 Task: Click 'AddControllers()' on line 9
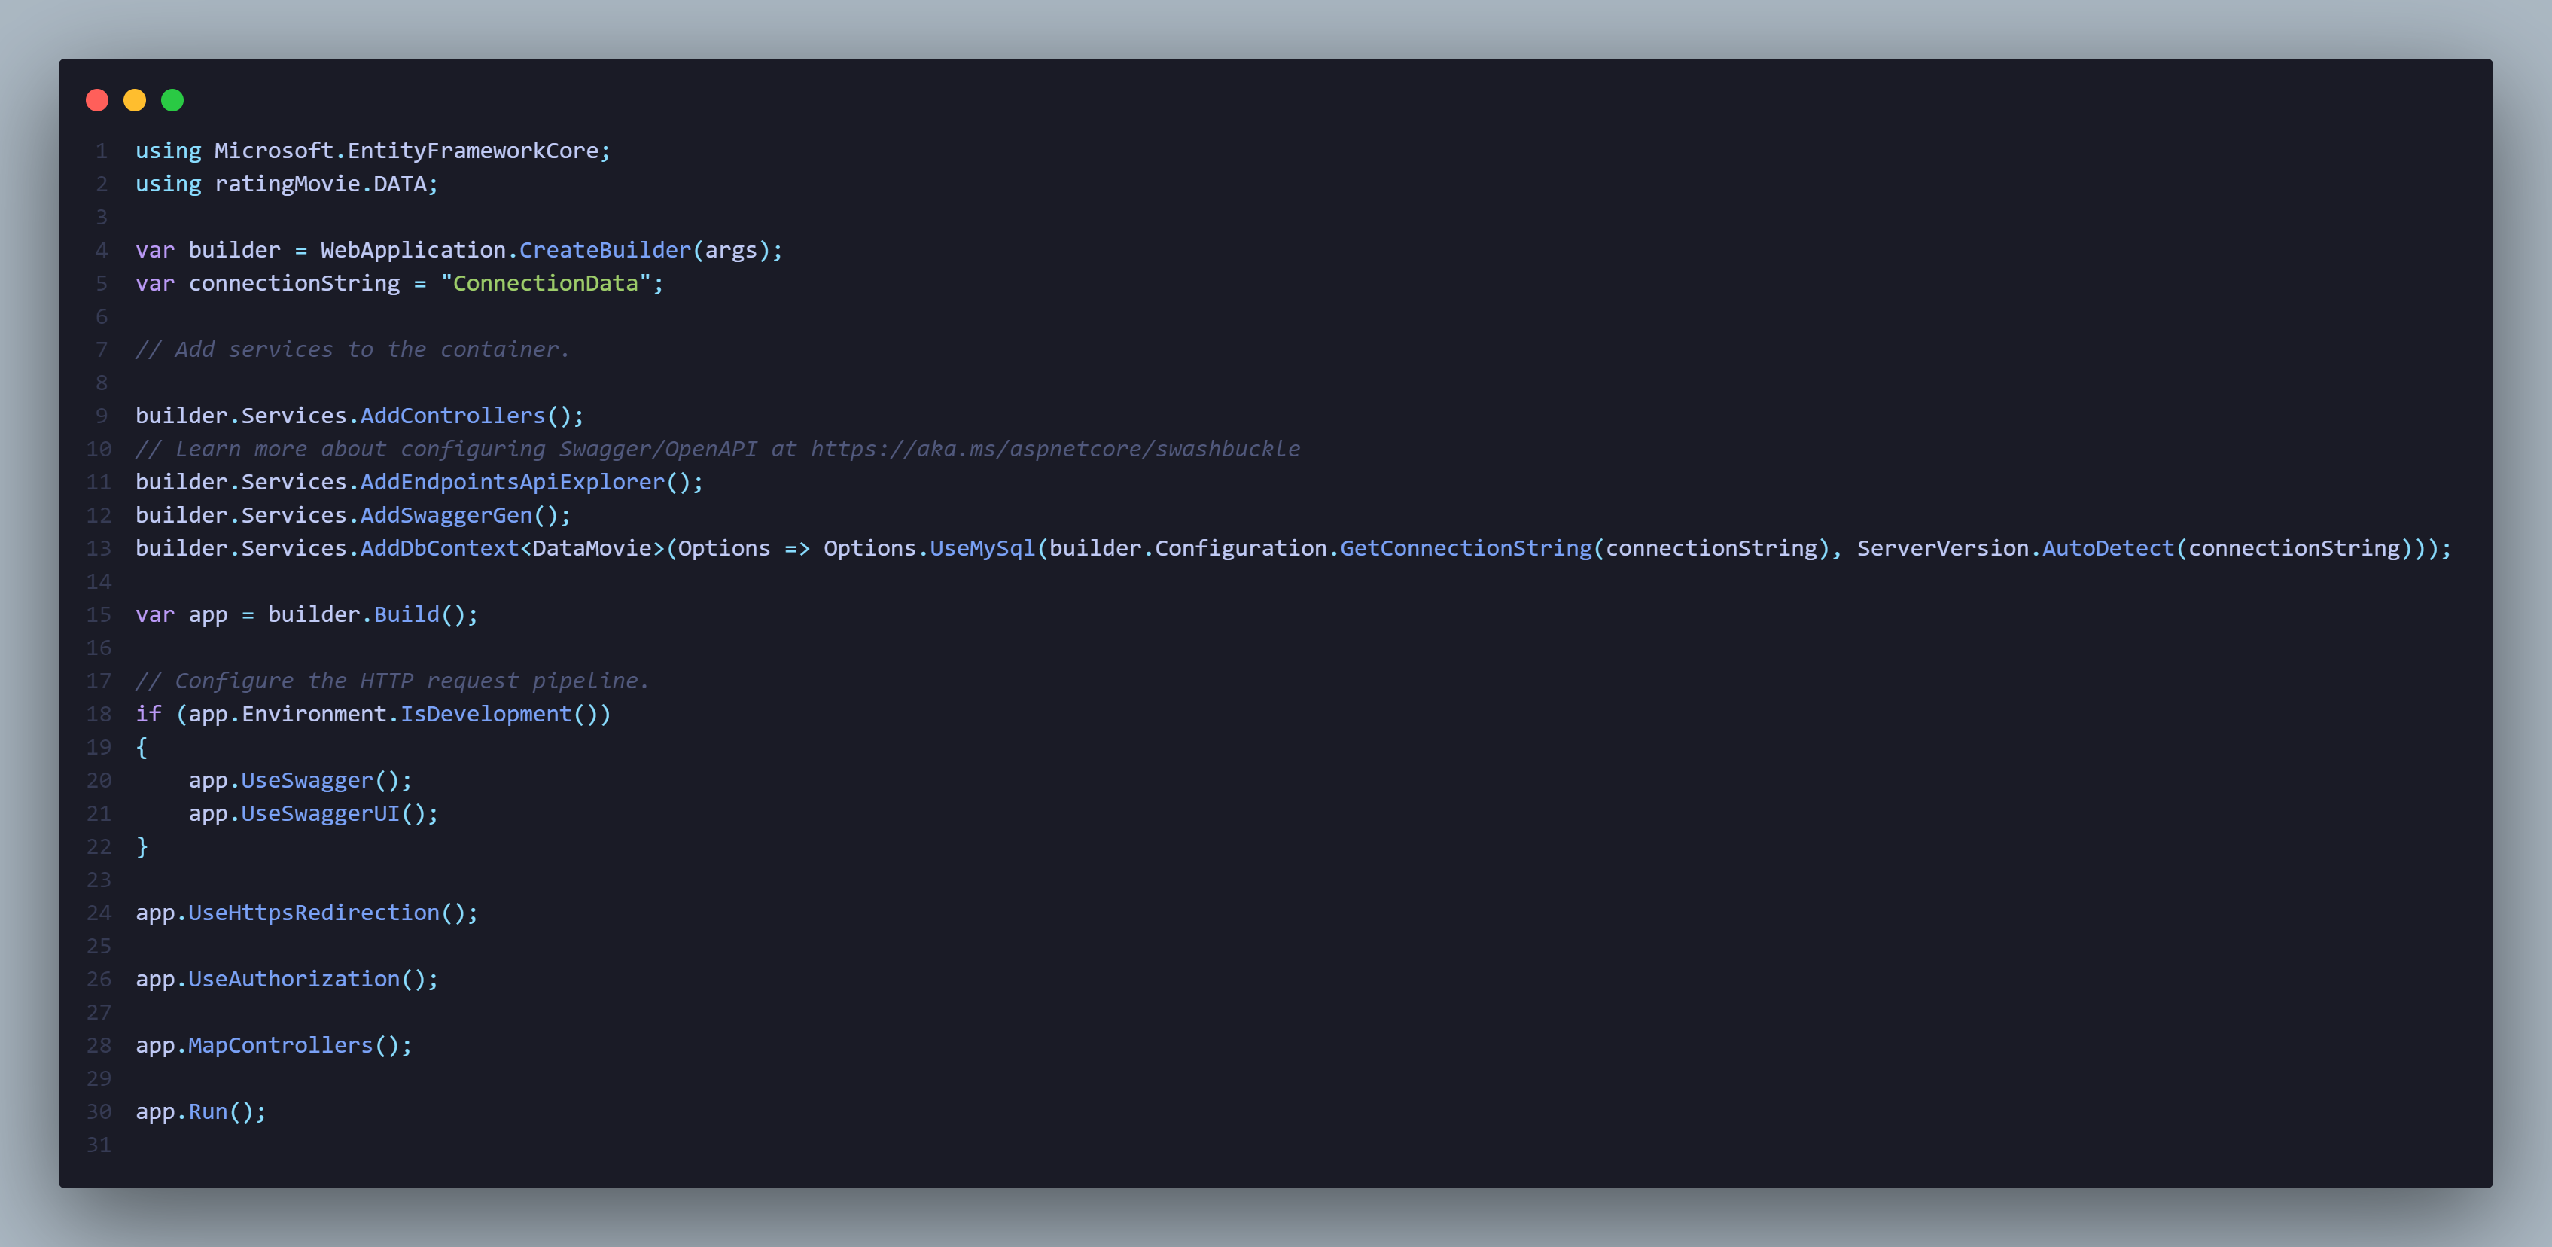coord(466,416)
